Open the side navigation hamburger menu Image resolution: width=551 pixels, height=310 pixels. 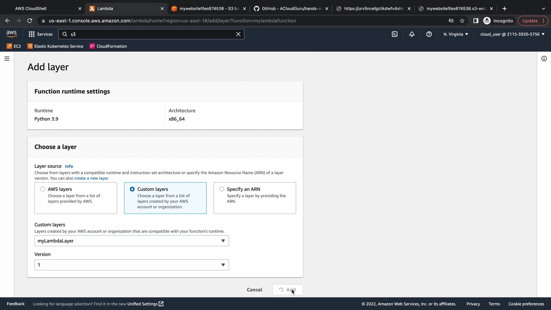point(7,59)
